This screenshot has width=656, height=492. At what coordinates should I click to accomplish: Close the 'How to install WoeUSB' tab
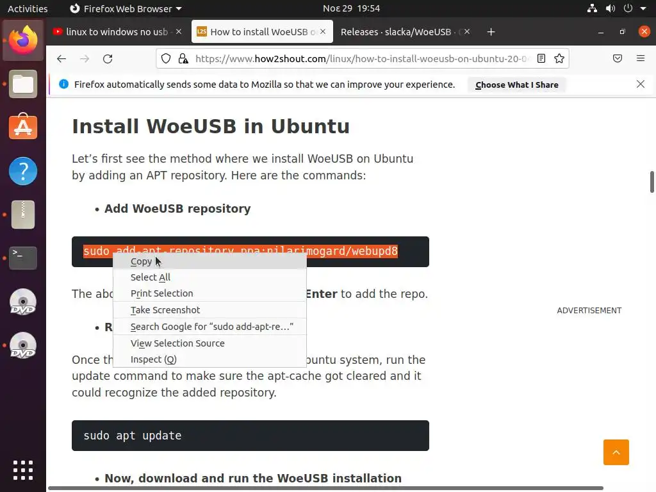pos(323,31)
